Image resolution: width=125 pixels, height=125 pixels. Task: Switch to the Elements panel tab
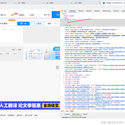pyautogui.click(x=73, y=11)
